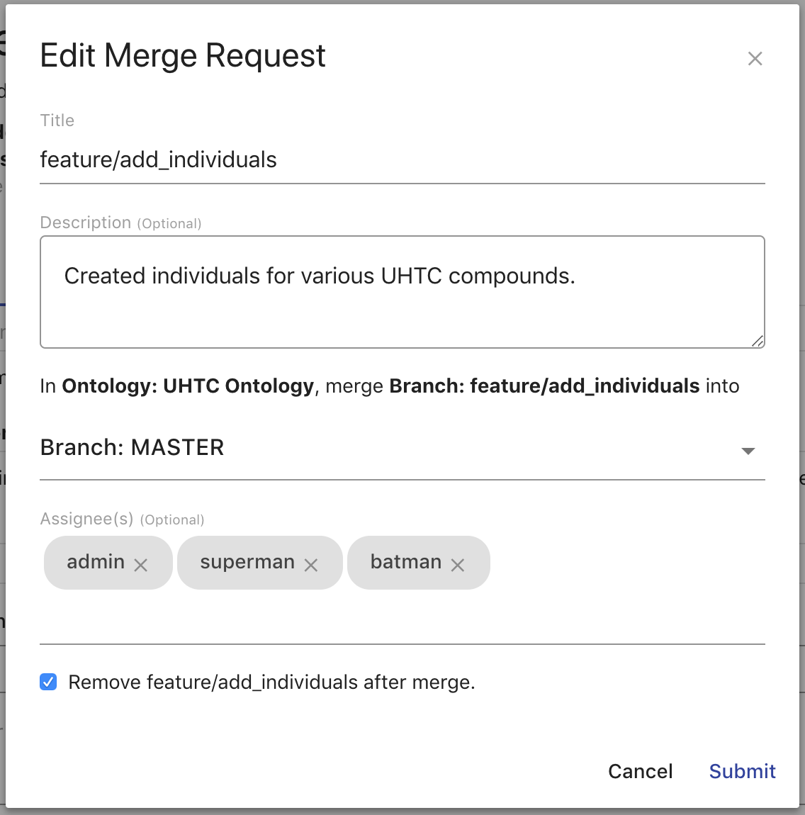Image resolution: width=805 pixels, height=815 pixels.
Task: Click the Assignee(s) (Optional) label
Action: (122, 519)
